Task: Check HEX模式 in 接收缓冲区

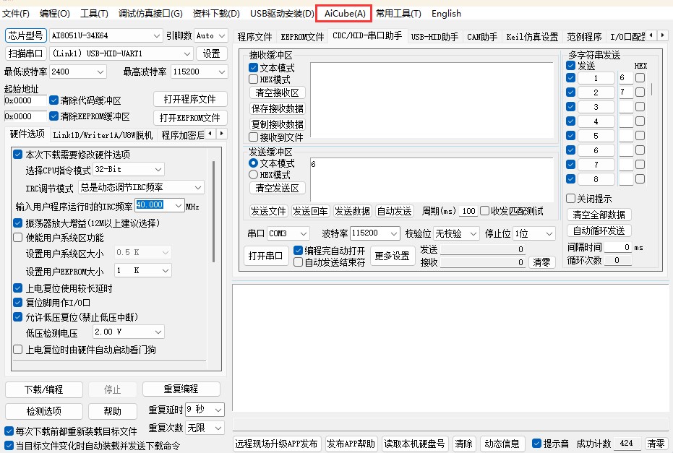Action: [253, 79]
